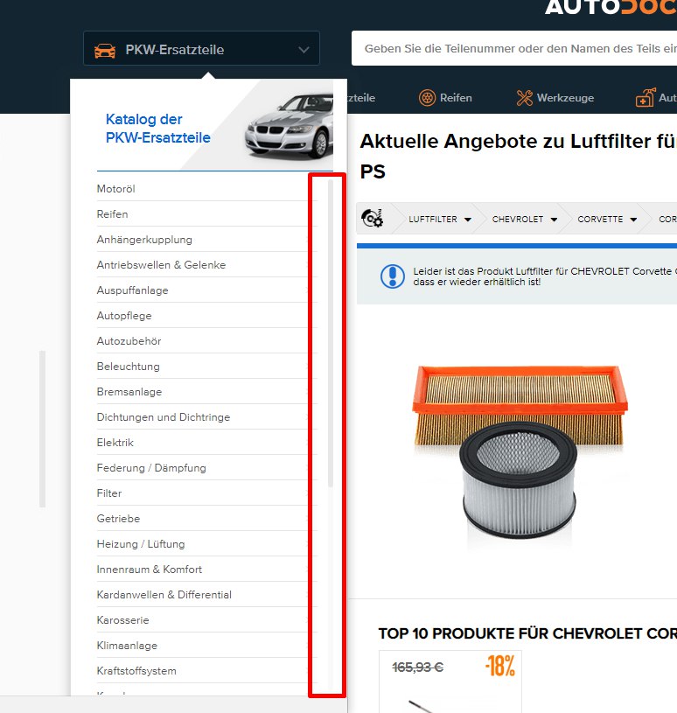The width and height of the screenshot is (677, 713).
Task: Collapse the PKW-Ersatzteile dropdown chevron
Action: tap(304, 50)
